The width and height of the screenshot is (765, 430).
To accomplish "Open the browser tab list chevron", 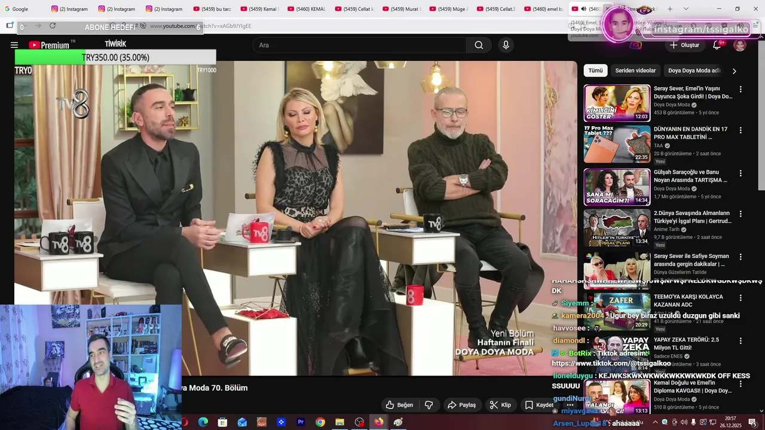I will click(x=686, y=9).
